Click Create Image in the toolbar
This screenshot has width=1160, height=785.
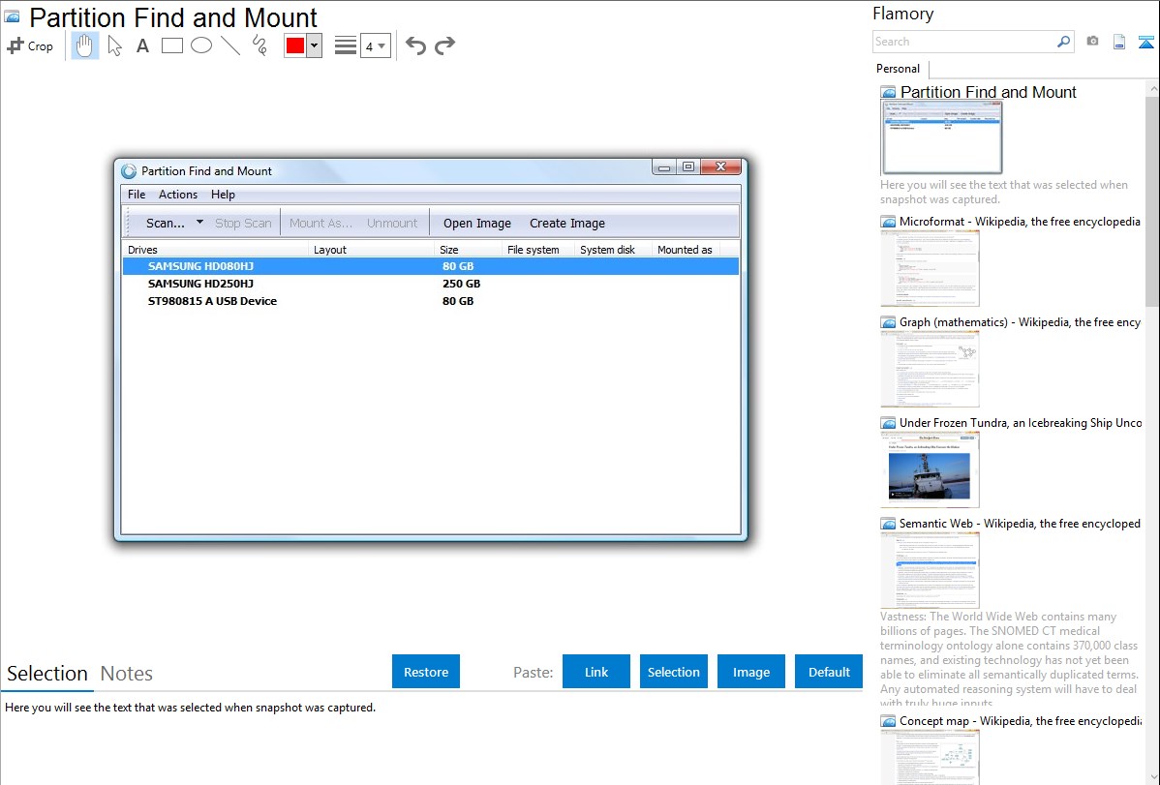pyautogui.click(x=567, y=223)
